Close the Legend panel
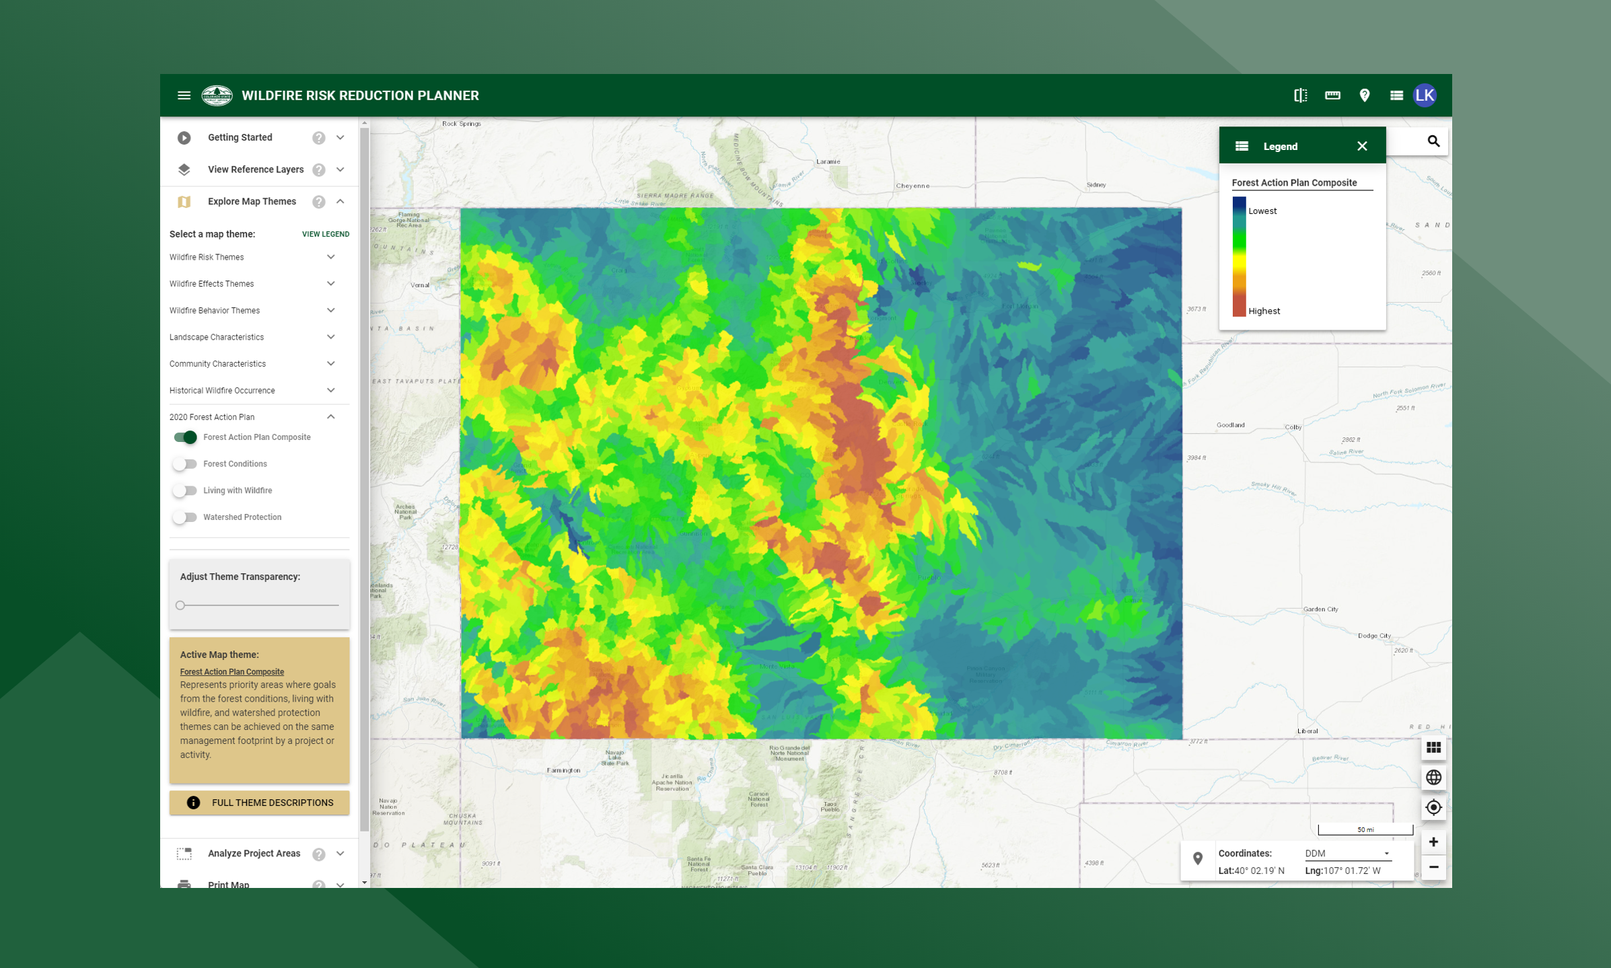Viewport: 1611px width, 968px height. pyautogui.click(x=1362, y=146)
